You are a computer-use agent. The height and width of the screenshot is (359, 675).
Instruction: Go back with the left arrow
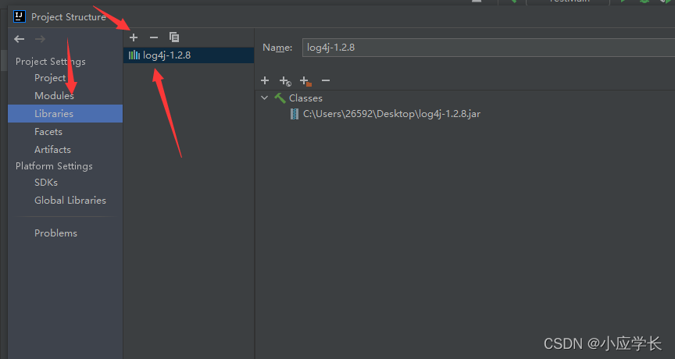tap(19, 39)
